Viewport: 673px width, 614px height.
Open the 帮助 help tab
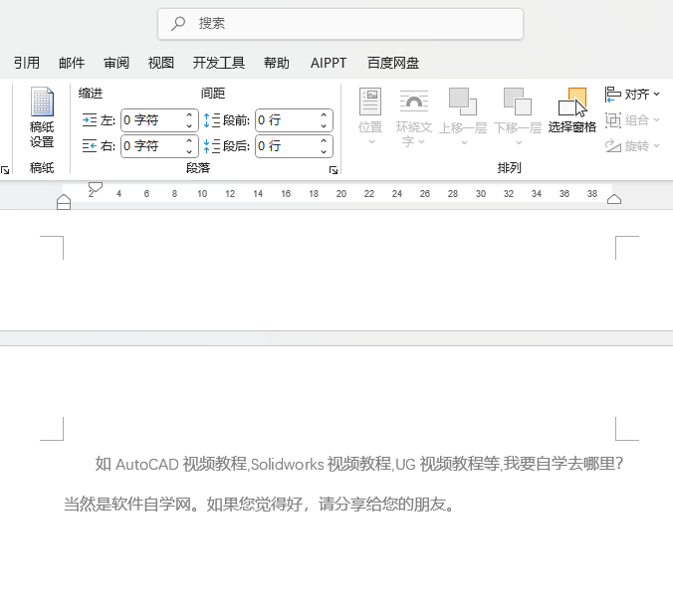pyautogui.click(x=277, y=63)
